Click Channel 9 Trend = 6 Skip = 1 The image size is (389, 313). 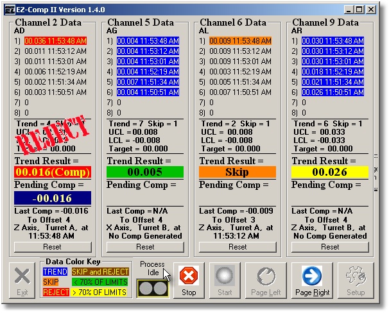tap(328, 124)
